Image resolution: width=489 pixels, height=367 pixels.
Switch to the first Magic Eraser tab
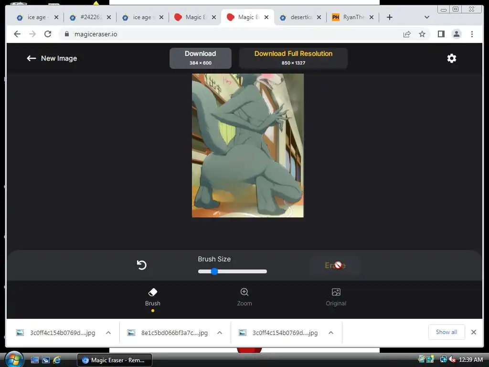[x=195, y=17]
